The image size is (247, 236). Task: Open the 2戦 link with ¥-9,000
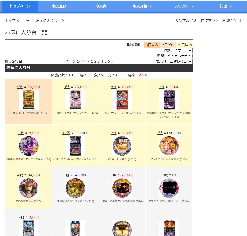click(x=21, y=217)
